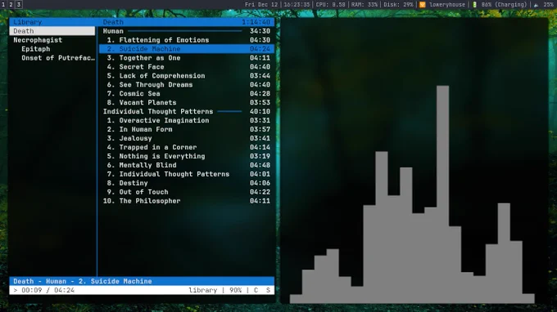Click the playback position '00:09 / 04:24'
Image resolution: width=557 pixels, height=312 pixels.
[x=48, y=290]
